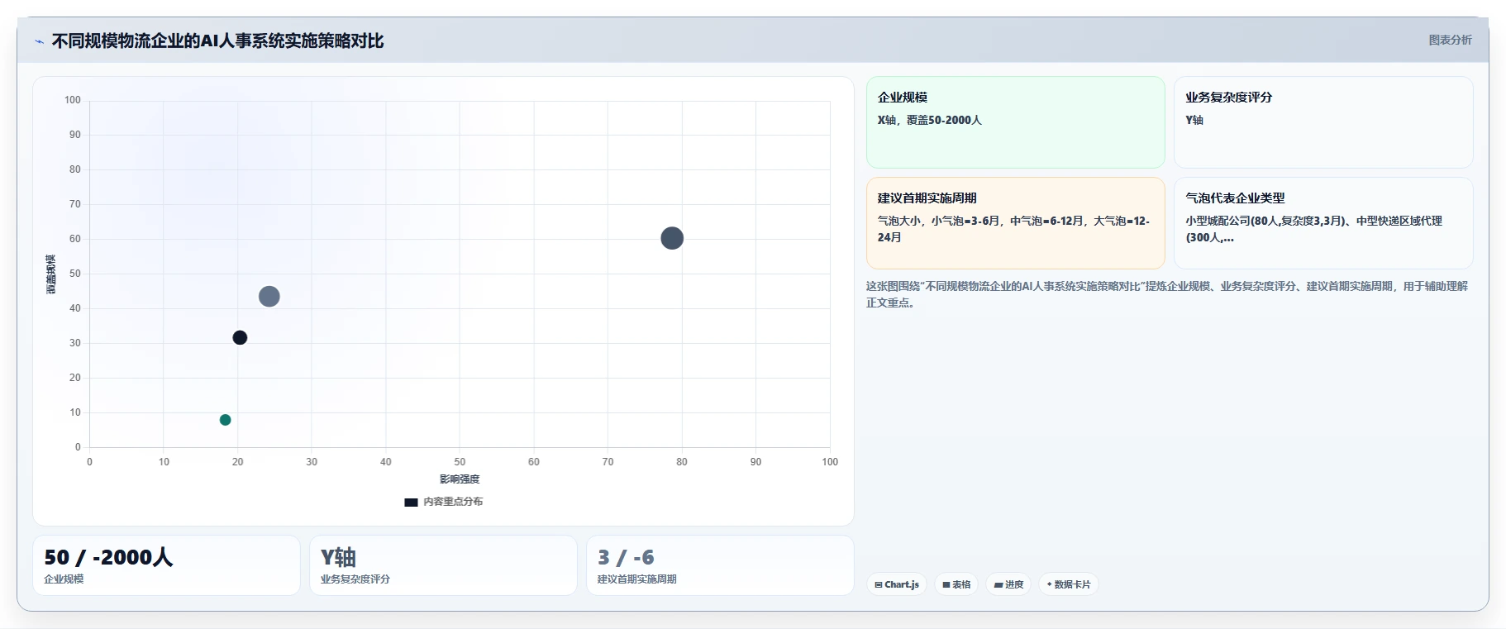The width and height of the screenshot is (1506, 629).
Task: Click the text X轴，覆盖50-2000人
Action: pyautogui.click(x=930, y=120)
